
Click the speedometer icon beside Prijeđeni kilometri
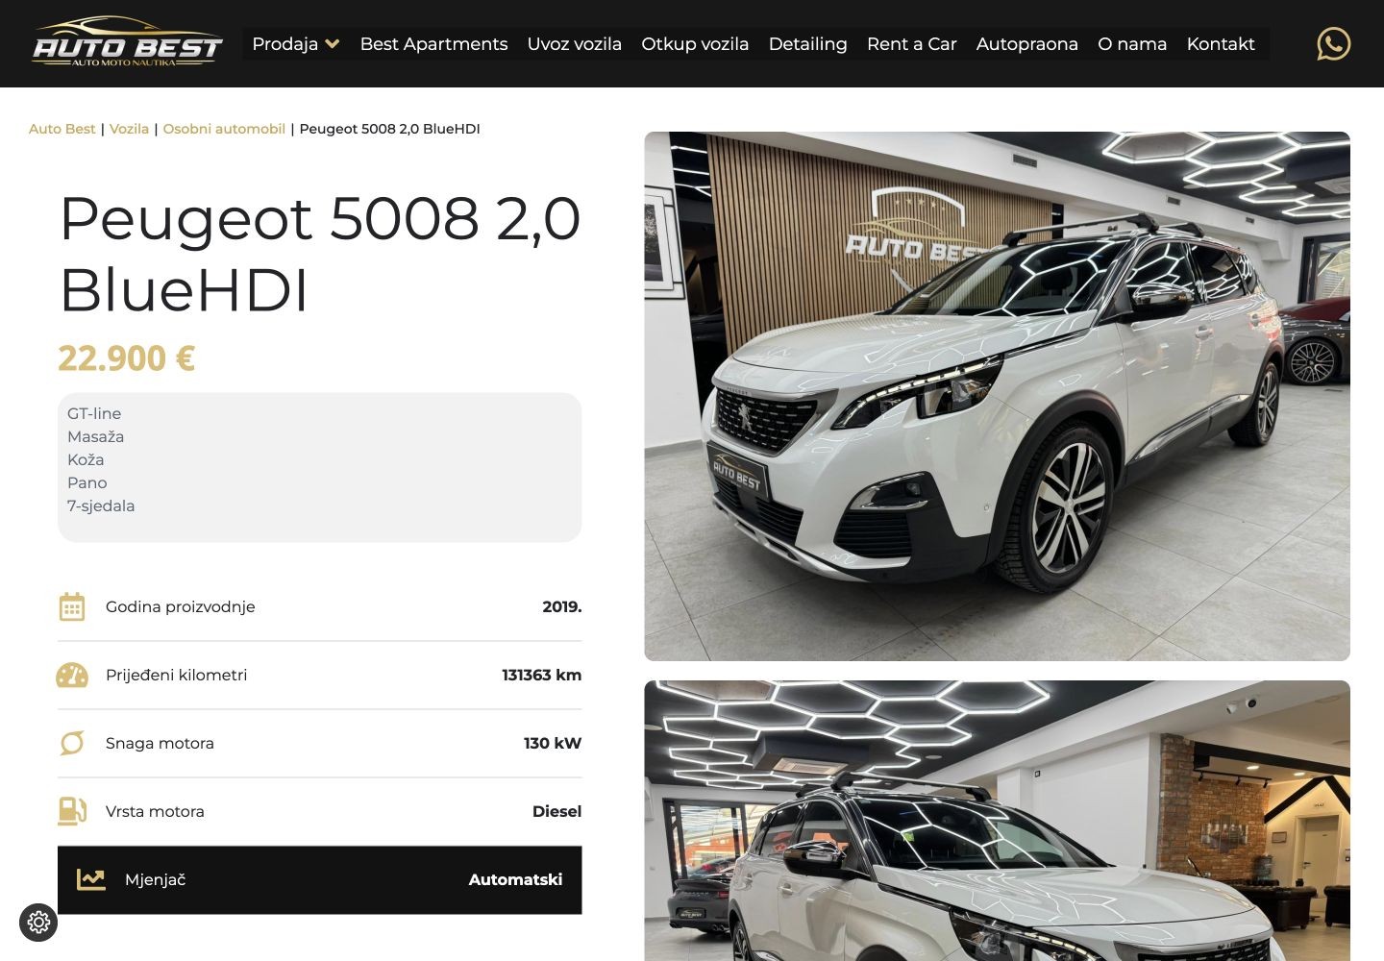[72, 675]
